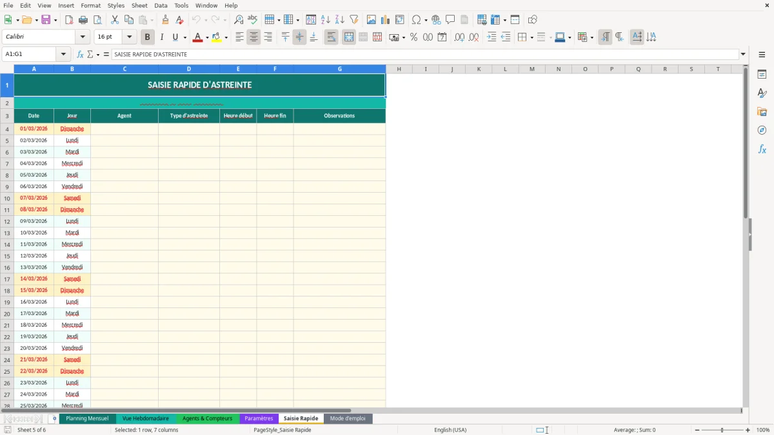Toggle Align Right

click(268, 37)
